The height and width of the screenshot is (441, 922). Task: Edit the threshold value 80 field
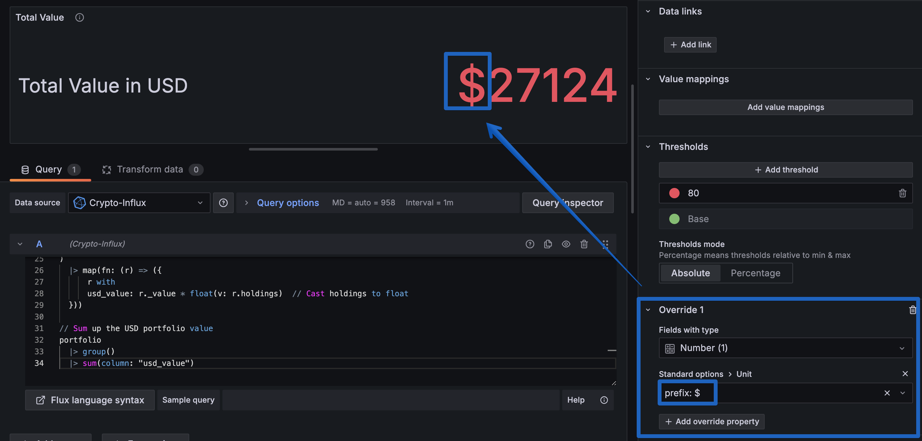click(x=716, y=193)
